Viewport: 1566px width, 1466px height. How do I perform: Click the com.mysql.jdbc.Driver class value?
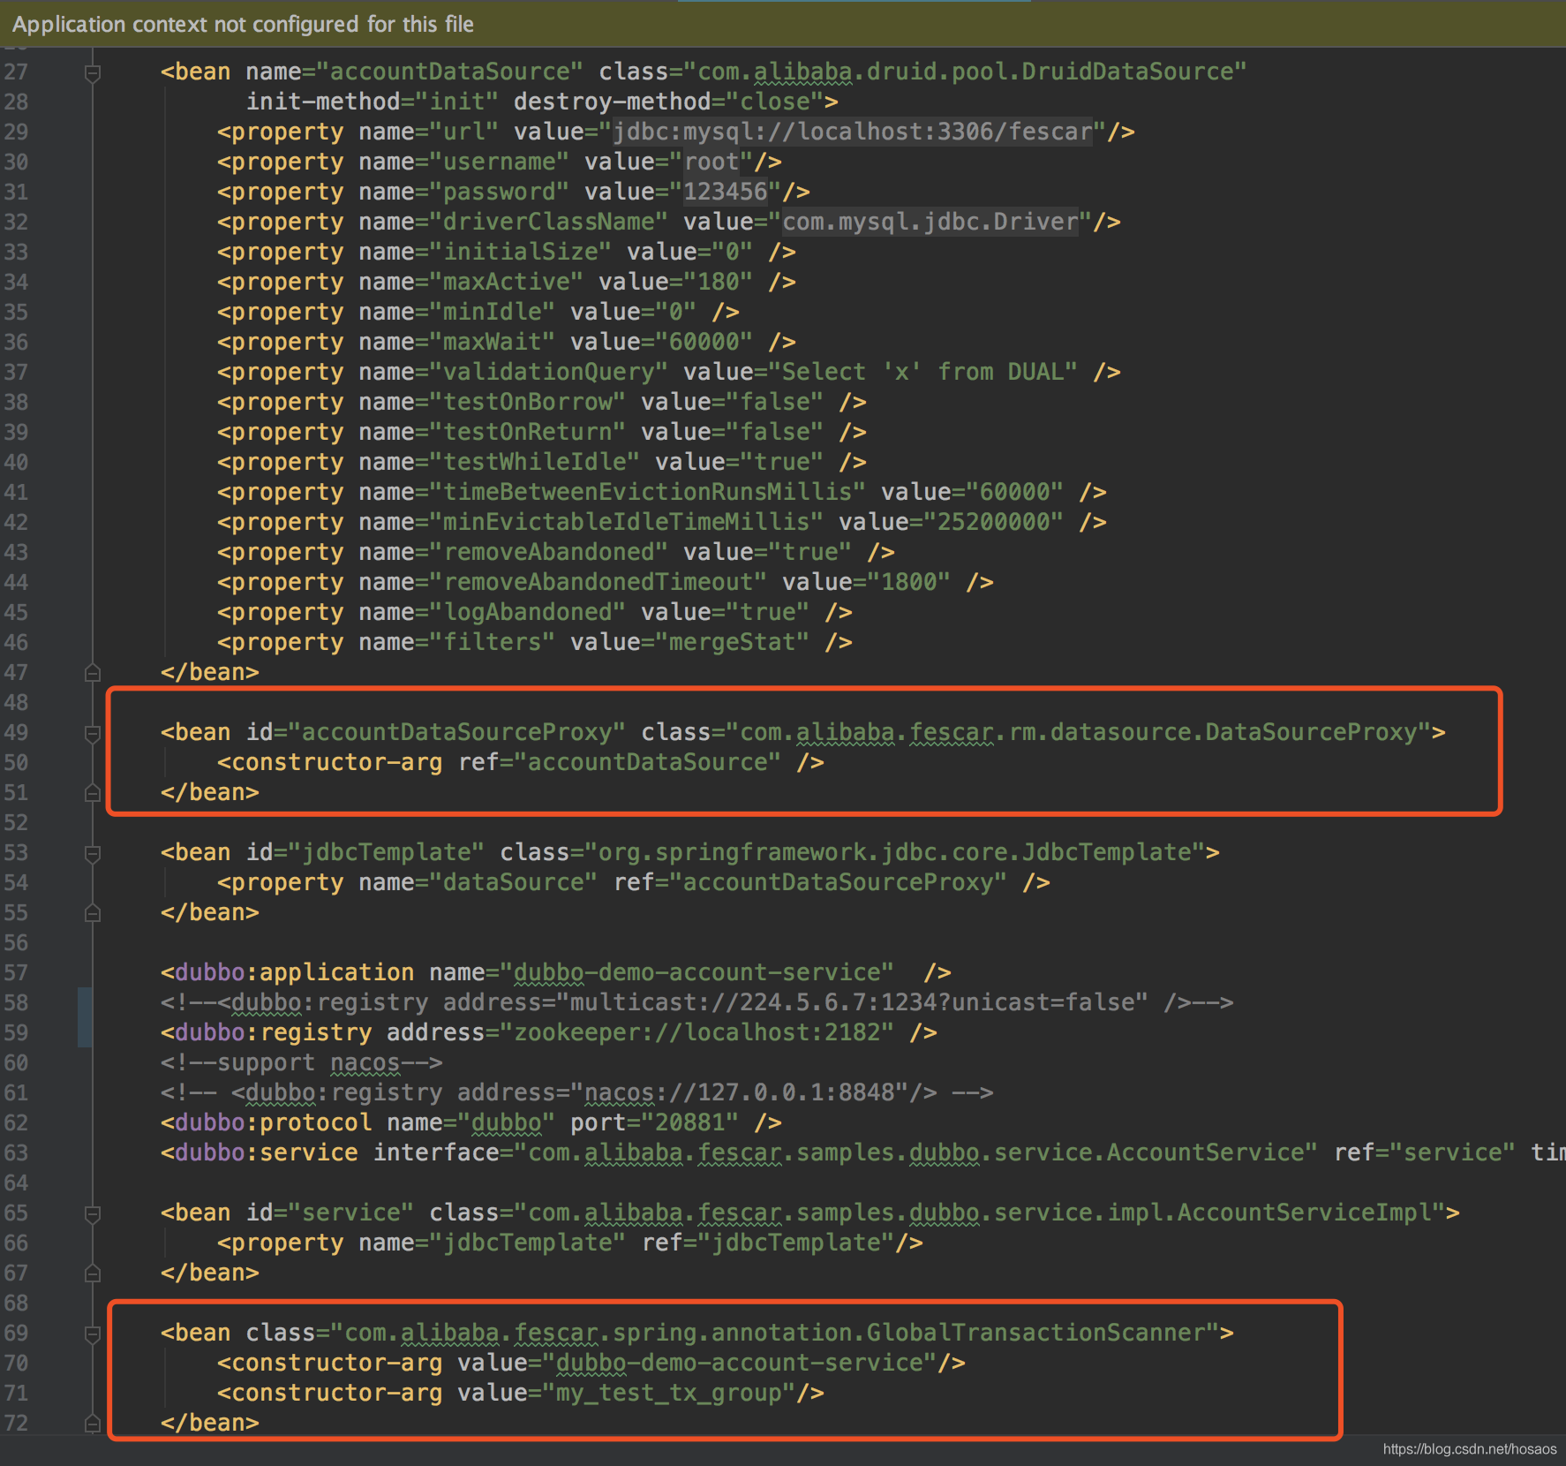pyautogui.click(x=930, y=222)
